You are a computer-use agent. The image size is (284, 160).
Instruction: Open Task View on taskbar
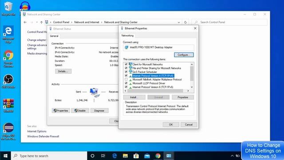click(103, 156)
